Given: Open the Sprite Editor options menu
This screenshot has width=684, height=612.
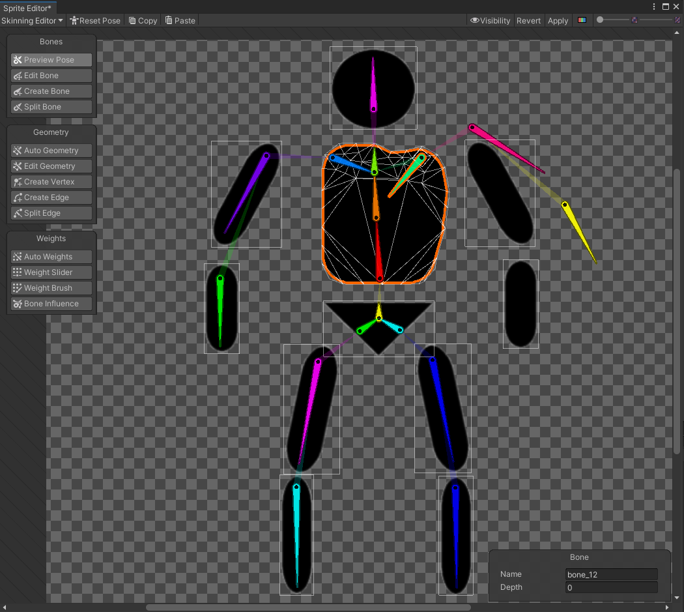Looking at the screenshot, I should pos(653,7).
